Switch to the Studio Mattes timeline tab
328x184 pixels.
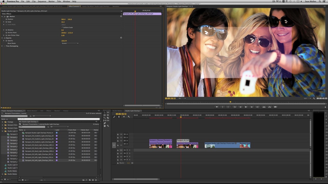coord(117,111)
